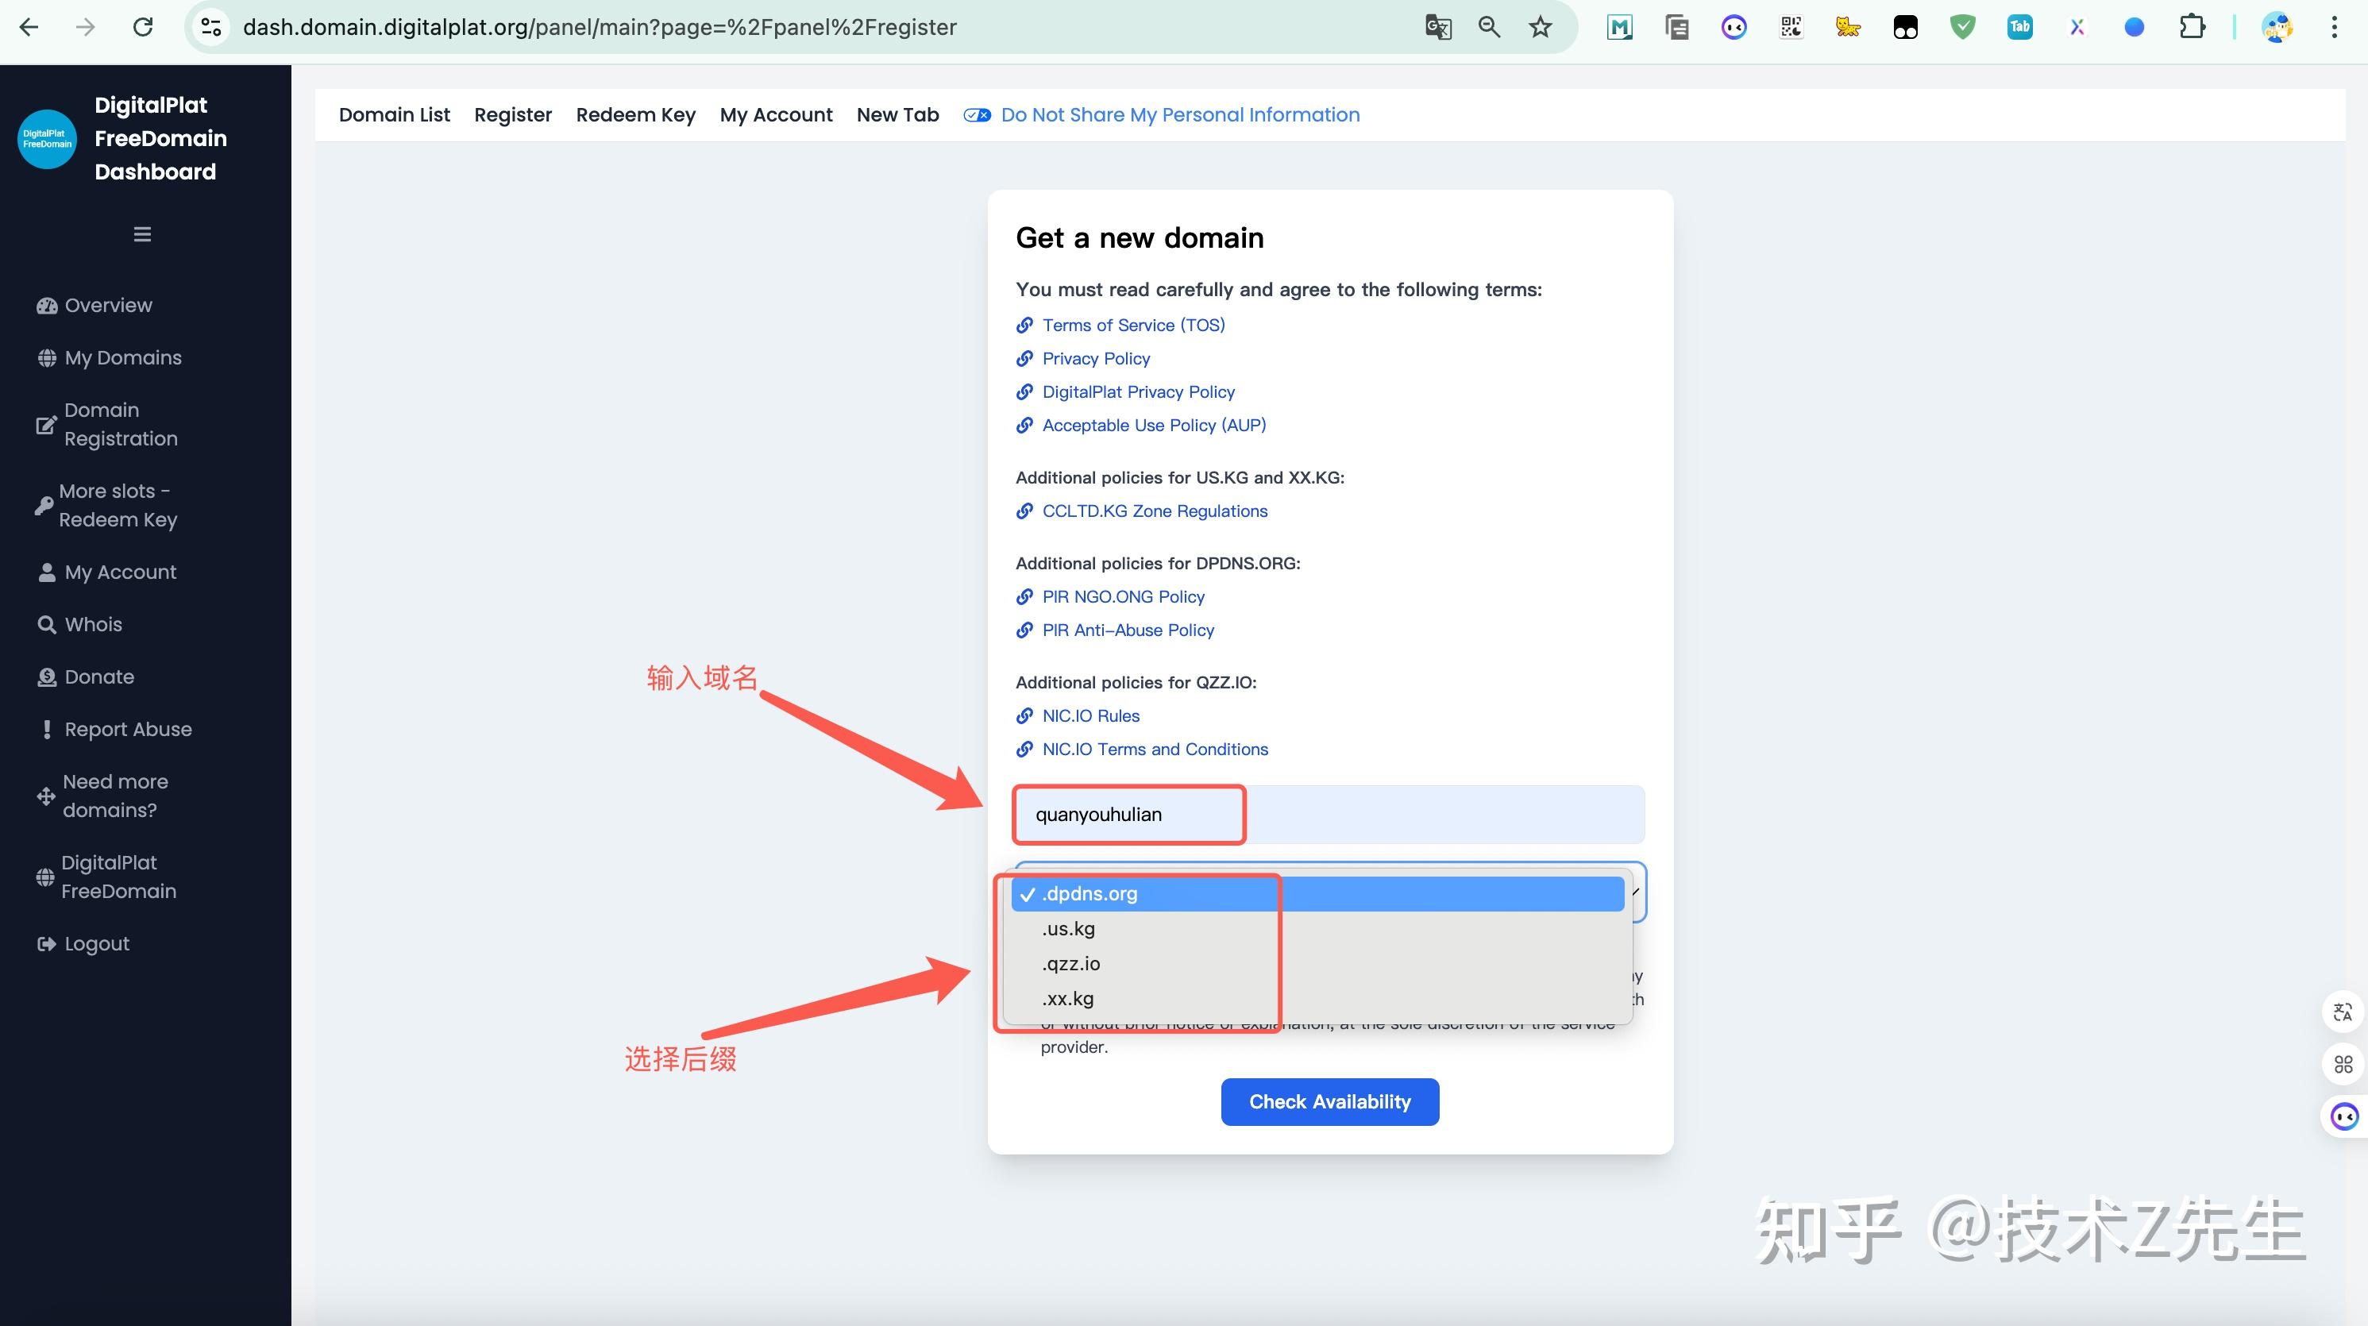2368x1326 pixels.
Task: Collapse the sidebar with the hamburger toggle
Action: tap(141, 234)
